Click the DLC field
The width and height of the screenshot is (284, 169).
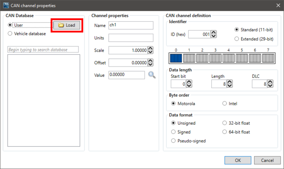(x=259, y=84)
